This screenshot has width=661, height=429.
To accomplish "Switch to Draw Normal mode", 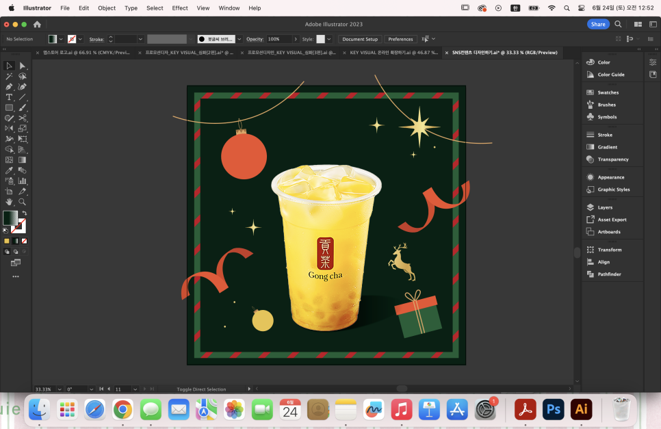I will [x=7, y=252].
